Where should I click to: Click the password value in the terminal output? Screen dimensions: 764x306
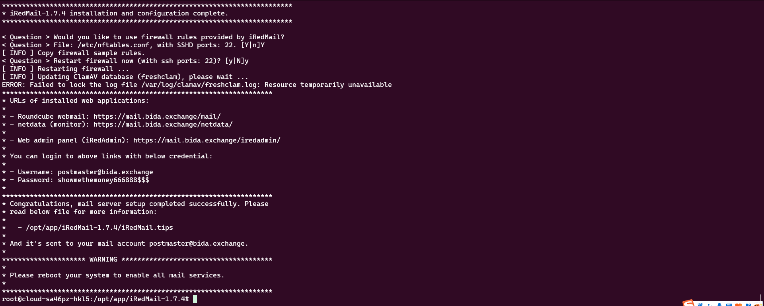(103, 180)
